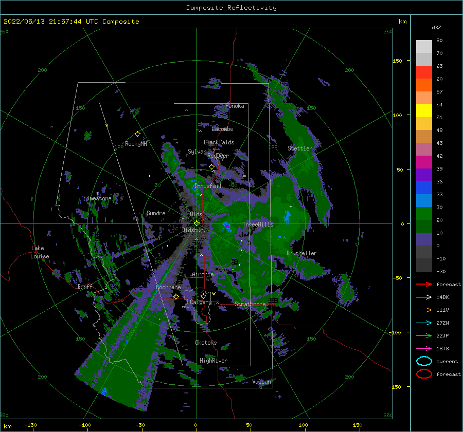
Task: Click the orange 57-60 dBZ swatch
Action: click(424, 85)
